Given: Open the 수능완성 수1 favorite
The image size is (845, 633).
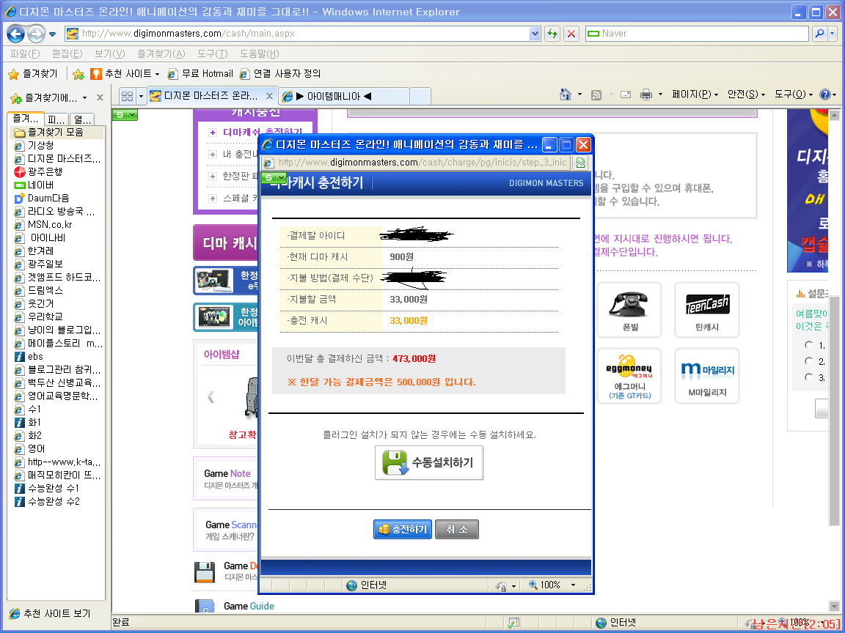Looking at the screenshot, I should point(47,488).
